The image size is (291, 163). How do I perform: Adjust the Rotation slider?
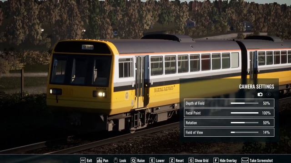[x=245, y=123]
